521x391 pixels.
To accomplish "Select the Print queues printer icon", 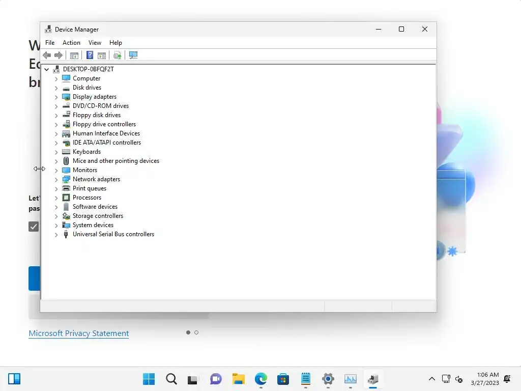I will (66, 188).
